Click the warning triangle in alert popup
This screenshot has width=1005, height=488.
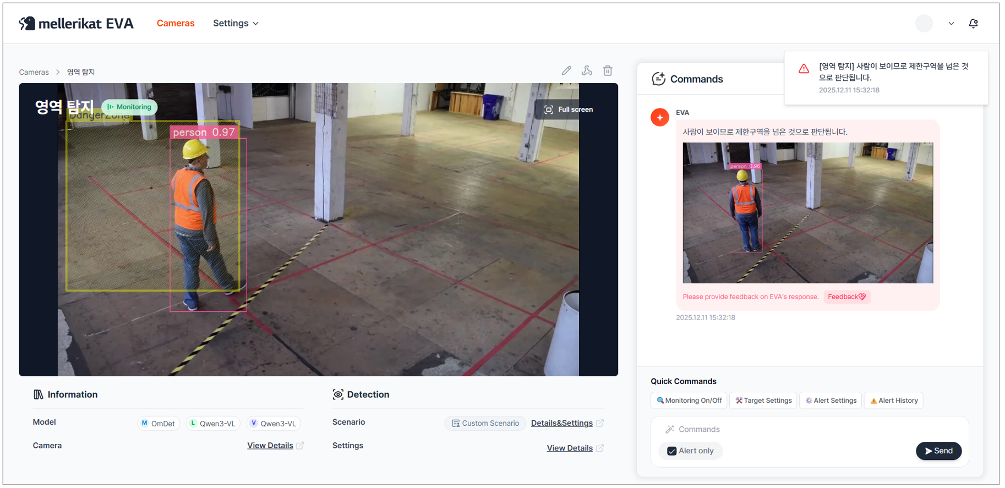pos(804,69)
